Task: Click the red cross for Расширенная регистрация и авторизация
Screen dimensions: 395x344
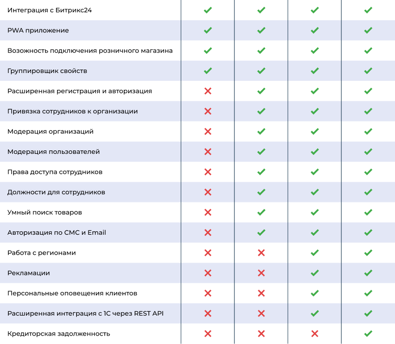Action: [207, 91]
